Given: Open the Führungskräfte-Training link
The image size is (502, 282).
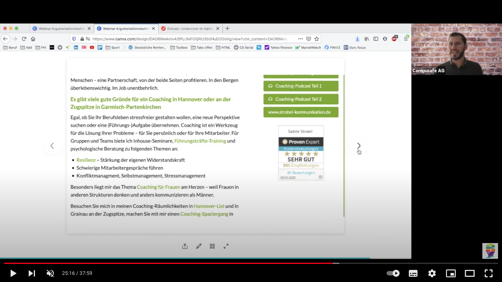Looking at the screenshot, I should [200, 141].
